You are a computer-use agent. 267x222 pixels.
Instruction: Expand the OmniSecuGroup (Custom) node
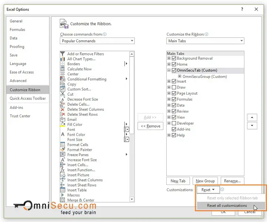pos(180,76)
